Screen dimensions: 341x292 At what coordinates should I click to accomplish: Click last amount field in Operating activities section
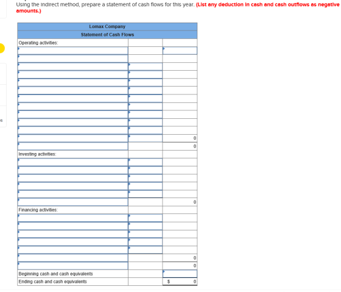146,138
